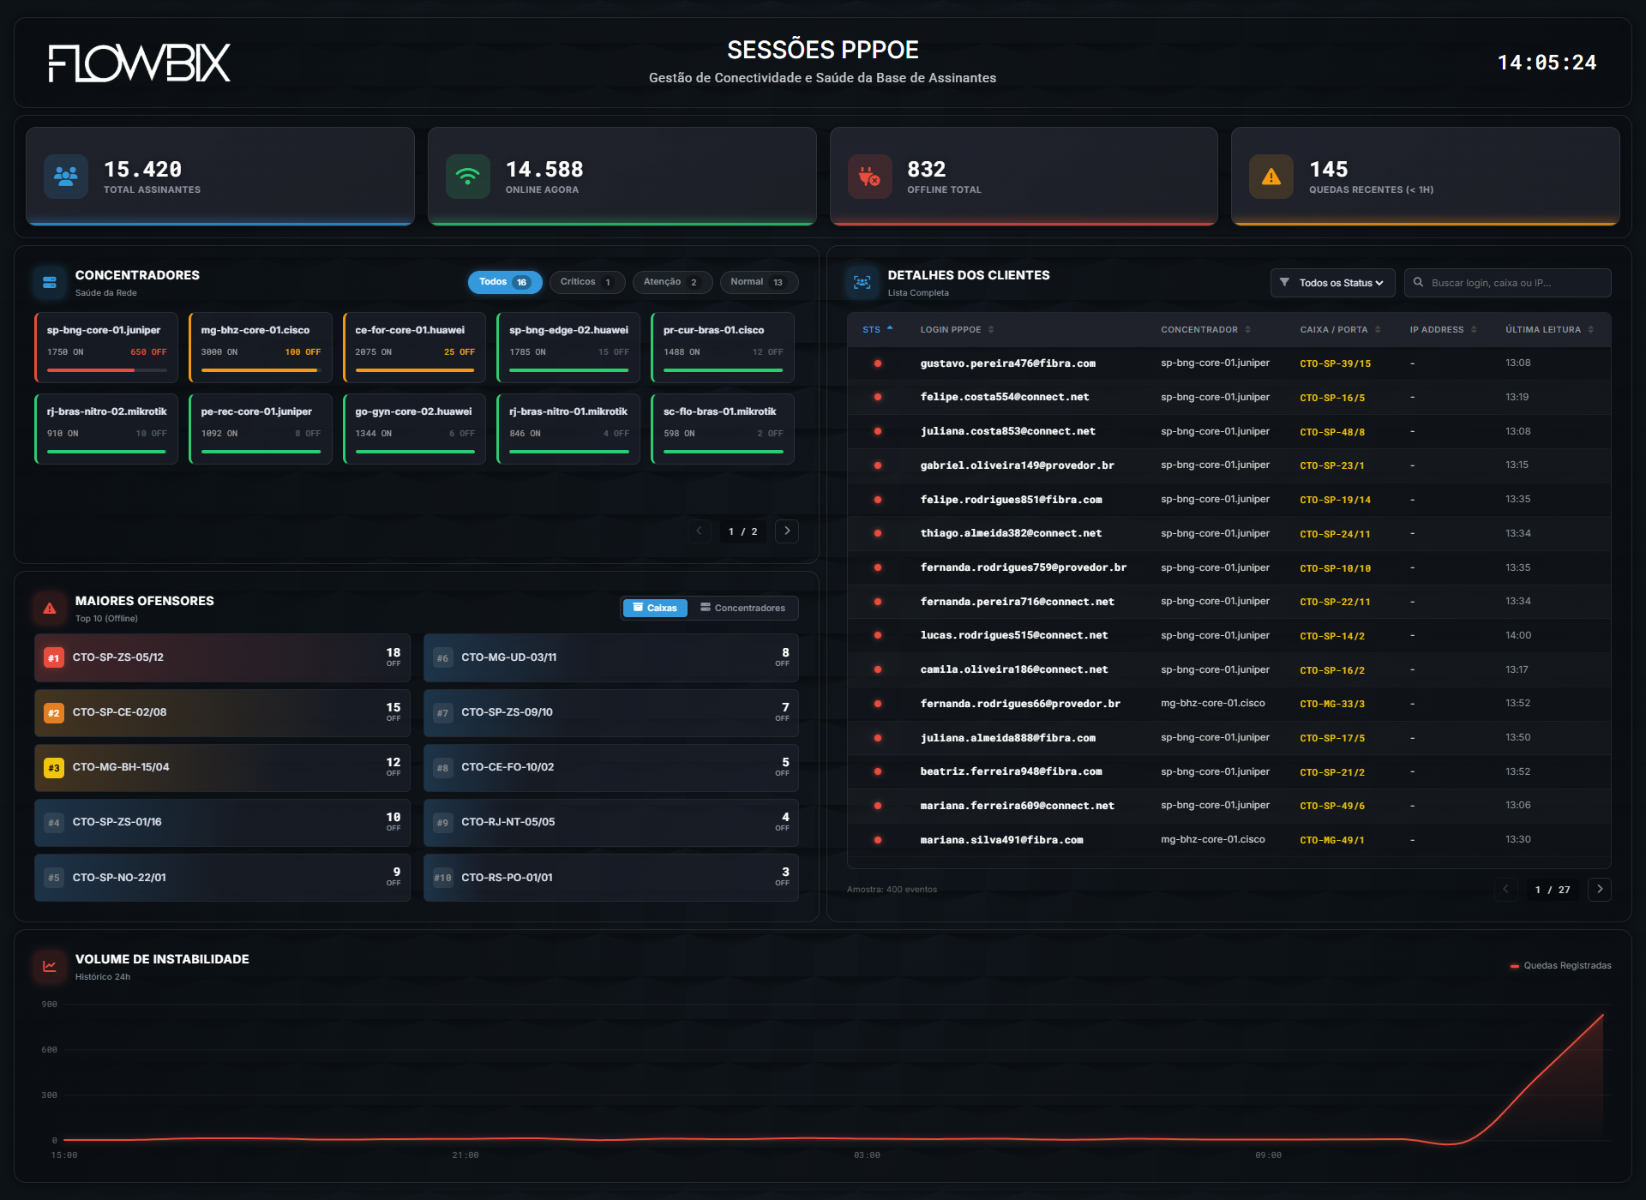Select the Críticos filter tab
This screenshot has width=1646, height=1200.
point(586,282)
